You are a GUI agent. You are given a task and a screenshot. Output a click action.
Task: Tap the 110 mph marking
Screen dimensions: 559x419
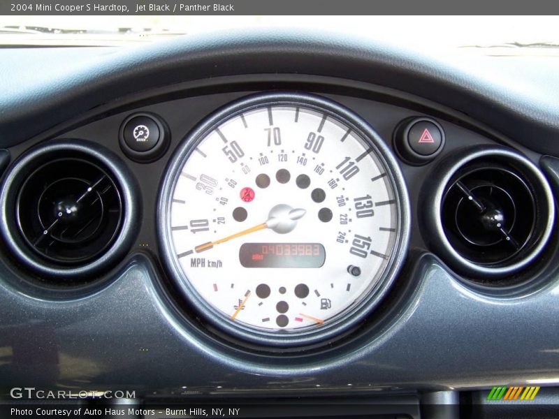pyautogui.click(x=347, y=168)
